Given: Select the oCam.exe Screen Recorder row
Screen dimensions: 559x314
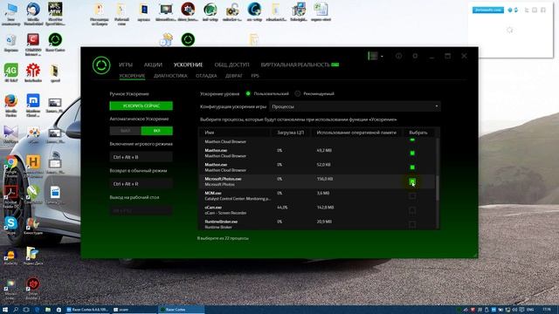Looking at the screenshot, I should [x=317, y=210].
